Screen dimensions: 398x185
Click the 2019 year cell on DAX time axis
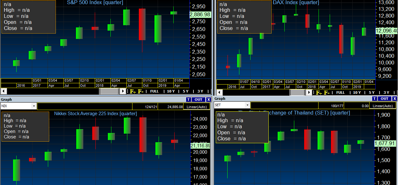click(358, 87)
